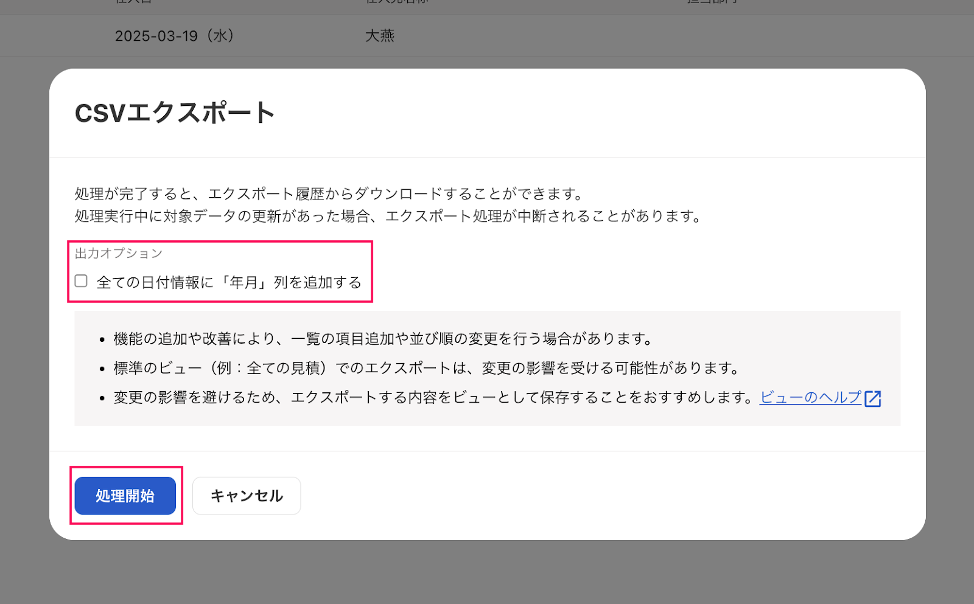Click the sentence starting 処理実行中に対象データ
Screen dimensions: 974x604
388,216
